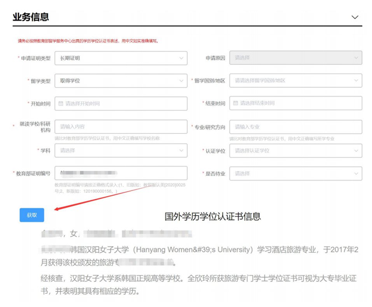372x307 pixels.
Task: Click the hint text under 就读学校 field
Action: click(x=107, y=138)
